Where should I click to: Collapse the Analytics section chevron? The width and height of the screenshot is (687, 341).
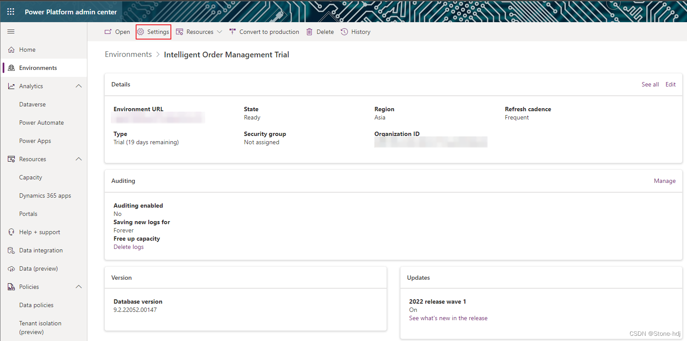pyautogui.click(x=79, y=86)
